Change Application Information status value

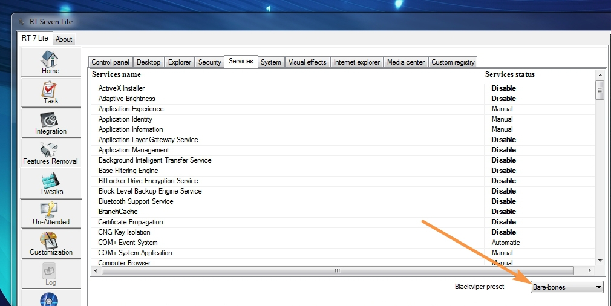click(x=502, y=129)
